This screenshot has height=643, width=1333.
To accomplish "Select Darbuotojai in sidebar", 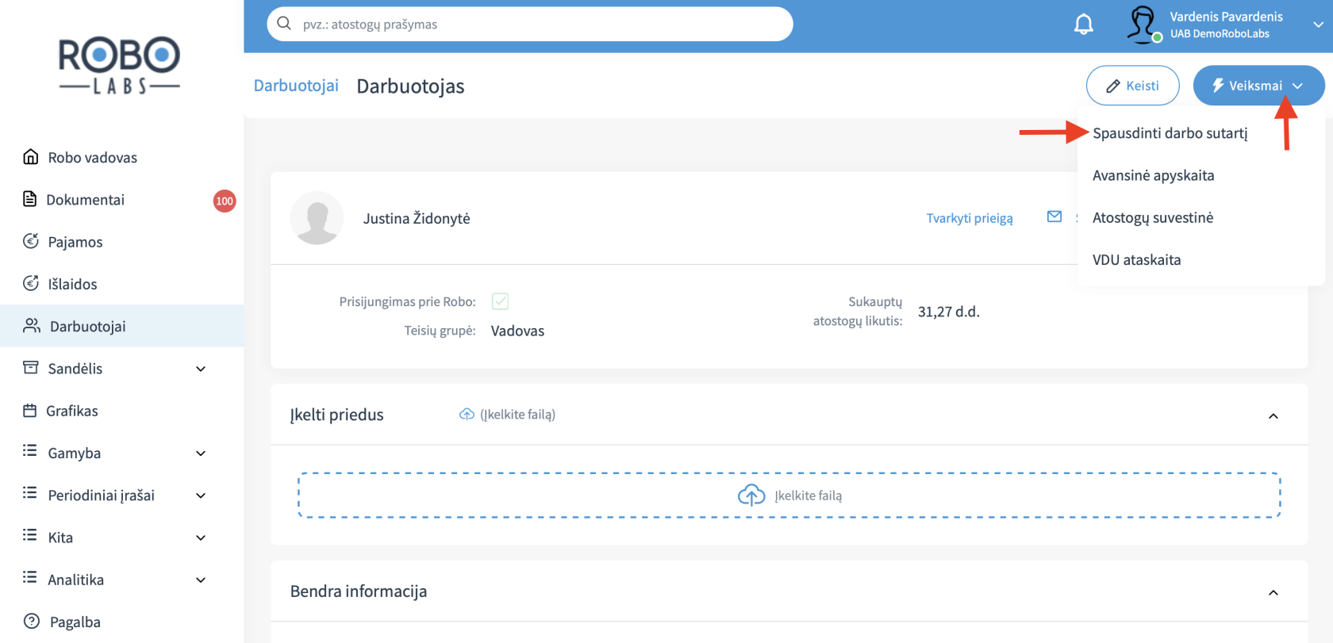I will [x=87, y=326].
